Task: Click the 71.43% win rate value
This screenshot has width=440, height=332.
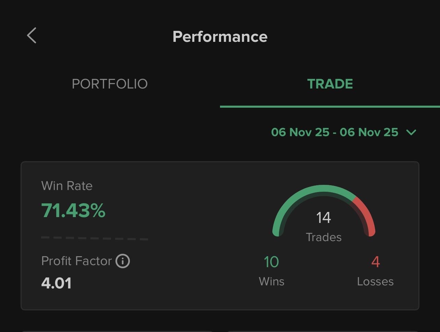Action: click(73, 210)
